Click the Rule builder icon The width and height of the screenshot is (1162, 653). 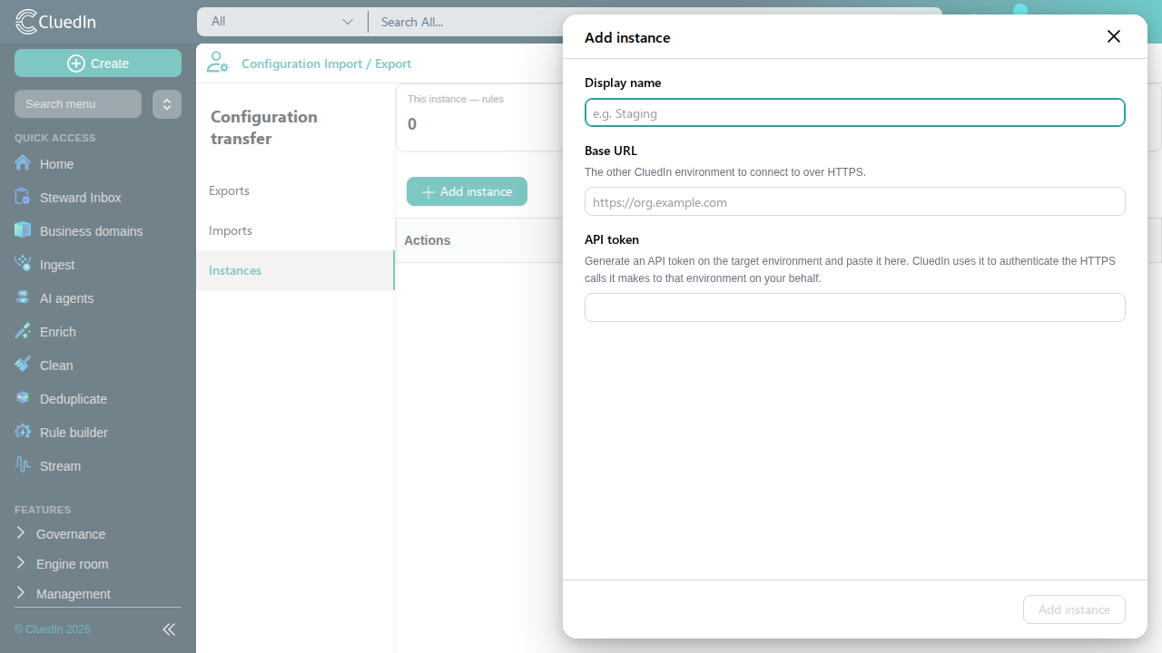[x=23, y=432]
